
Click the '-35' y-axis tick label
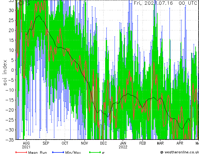coord(10,140)
